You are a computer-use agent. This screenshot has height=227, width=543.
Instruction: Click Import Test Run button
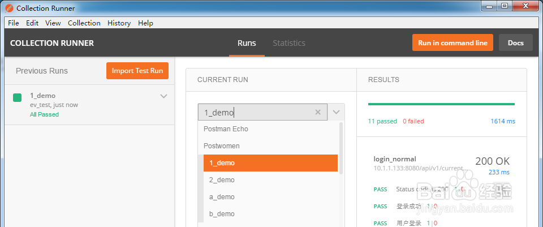coord(137,71)
